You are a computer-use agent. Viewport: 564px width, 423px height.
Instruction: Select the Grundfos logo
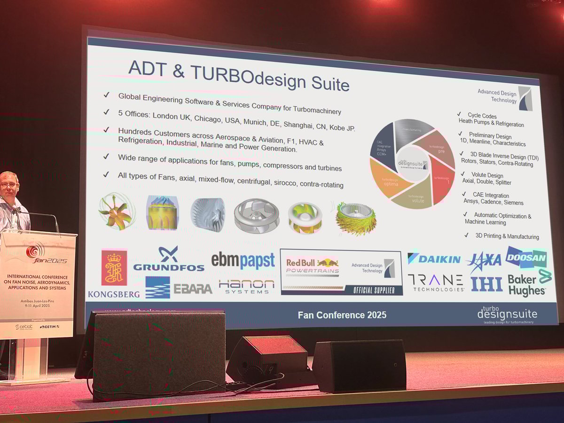tap(169, 259)
